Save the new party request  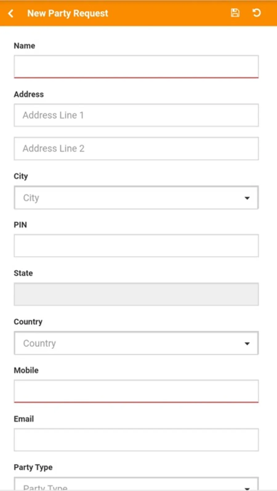tap(235, 13)
